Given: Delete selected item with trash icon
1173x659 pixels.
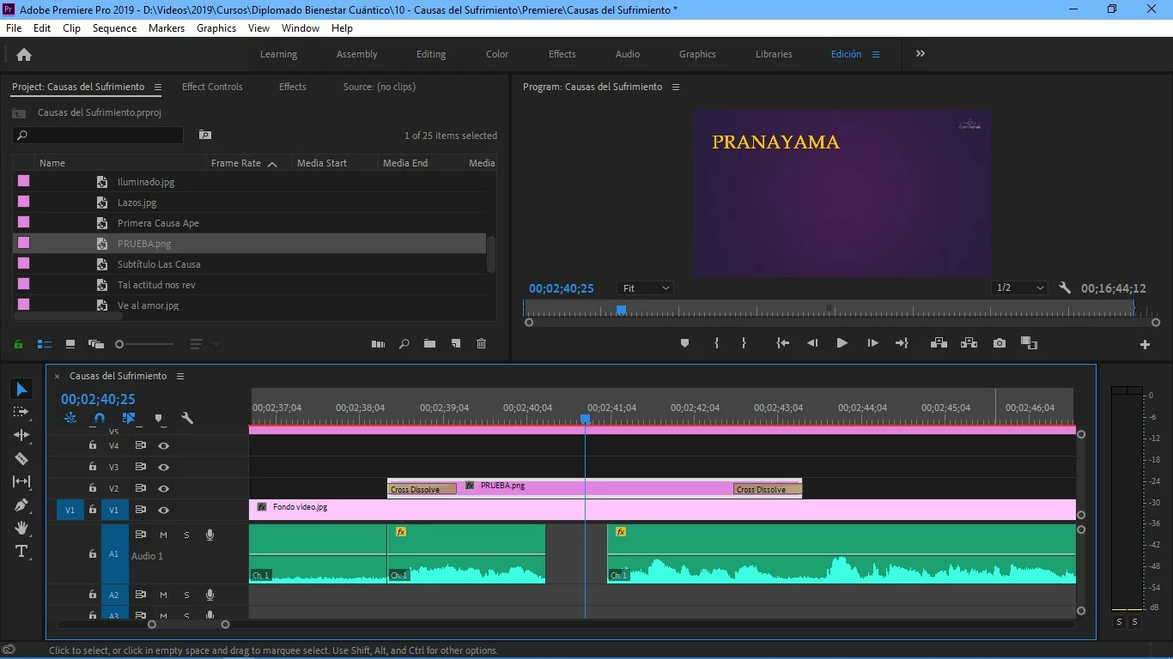Looking at the screenshot, I should [x=481, y=344].
